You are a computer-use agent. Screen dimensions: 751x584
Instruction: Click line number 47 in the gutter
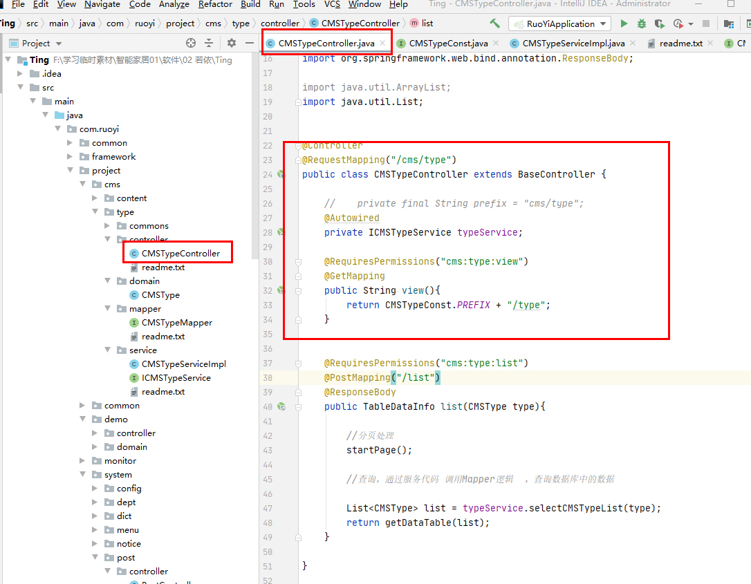267,509
